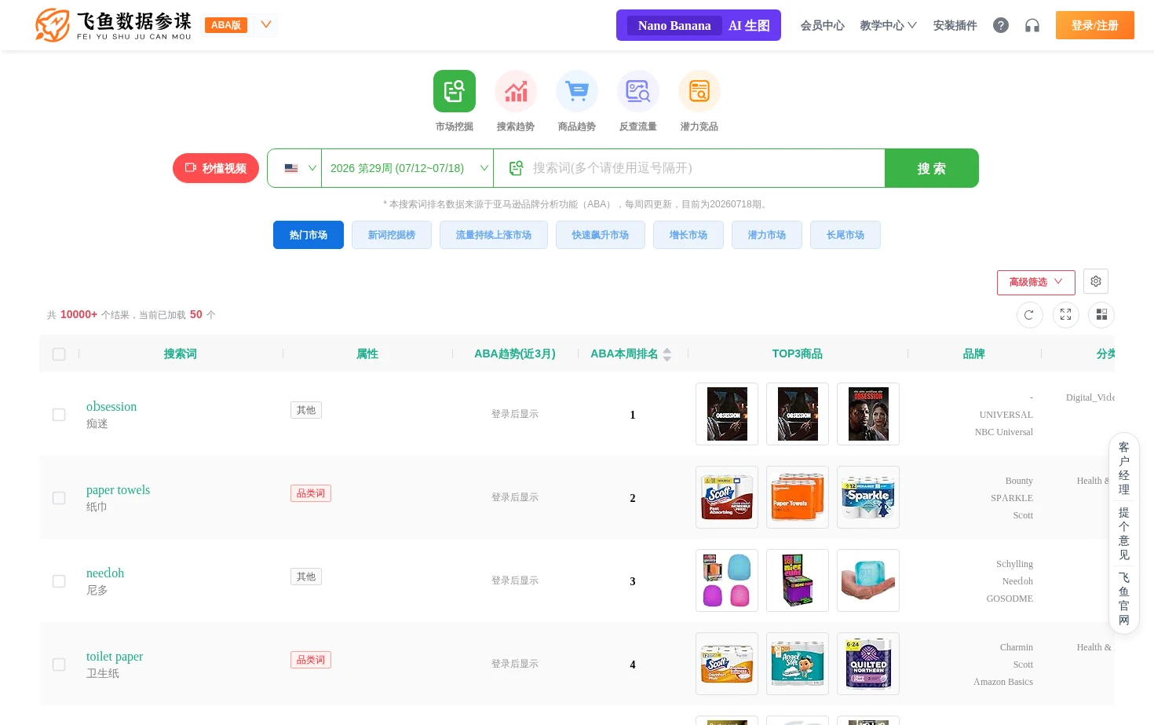The width and height of the screenshot is (1154, 725).
Task: Select the 快速飙升市场 tab
Action: click(x=601, y=235)
